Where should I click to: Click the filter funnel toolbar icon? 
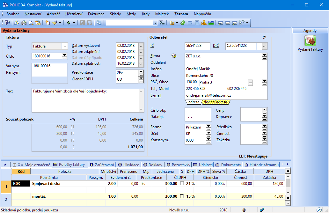pyautogui.click(x=162, y=23)
